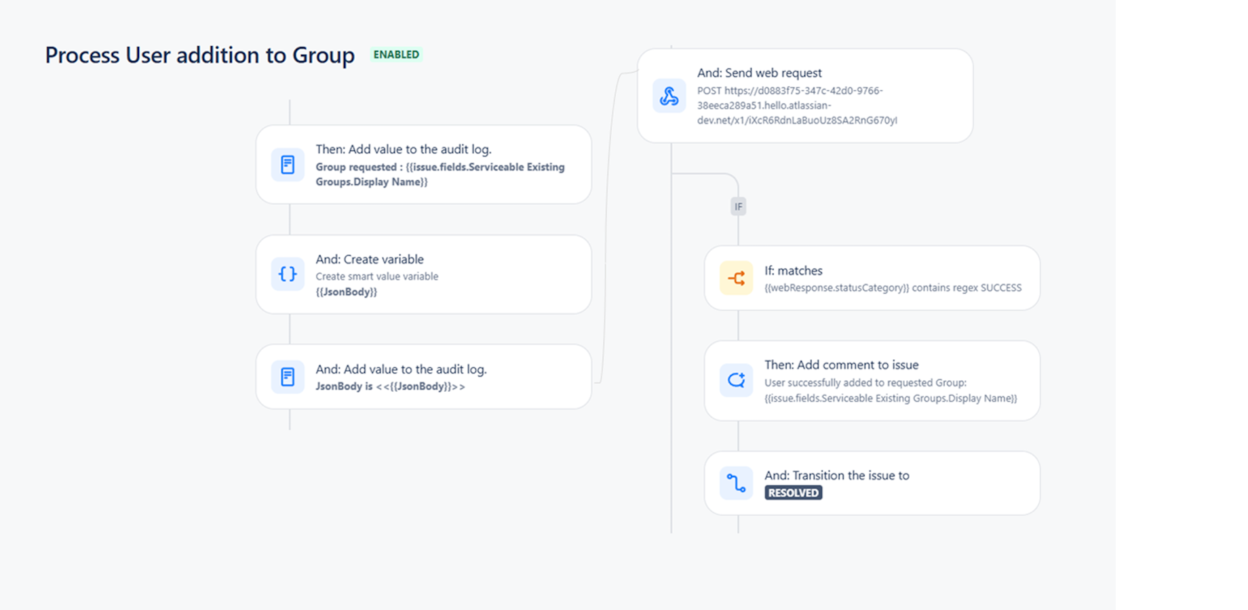This screenshot has height=610, width=1248.
Task: Click the orange If matches condition icon
Action: pos(736,278)
